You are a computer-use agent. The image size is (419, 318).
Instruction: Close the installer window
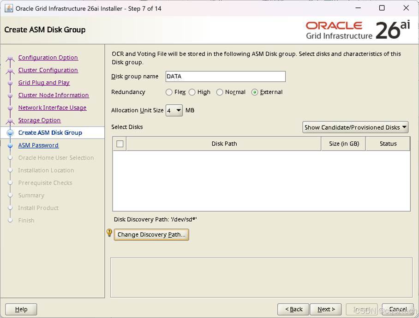(406, 8)
